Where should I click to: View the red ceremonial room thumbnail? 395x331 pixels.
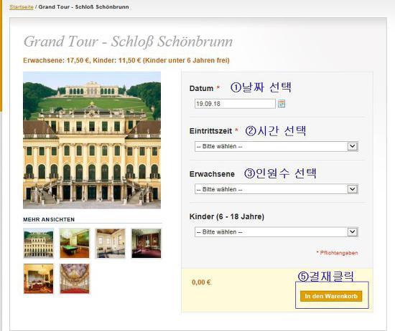point(39,279)
